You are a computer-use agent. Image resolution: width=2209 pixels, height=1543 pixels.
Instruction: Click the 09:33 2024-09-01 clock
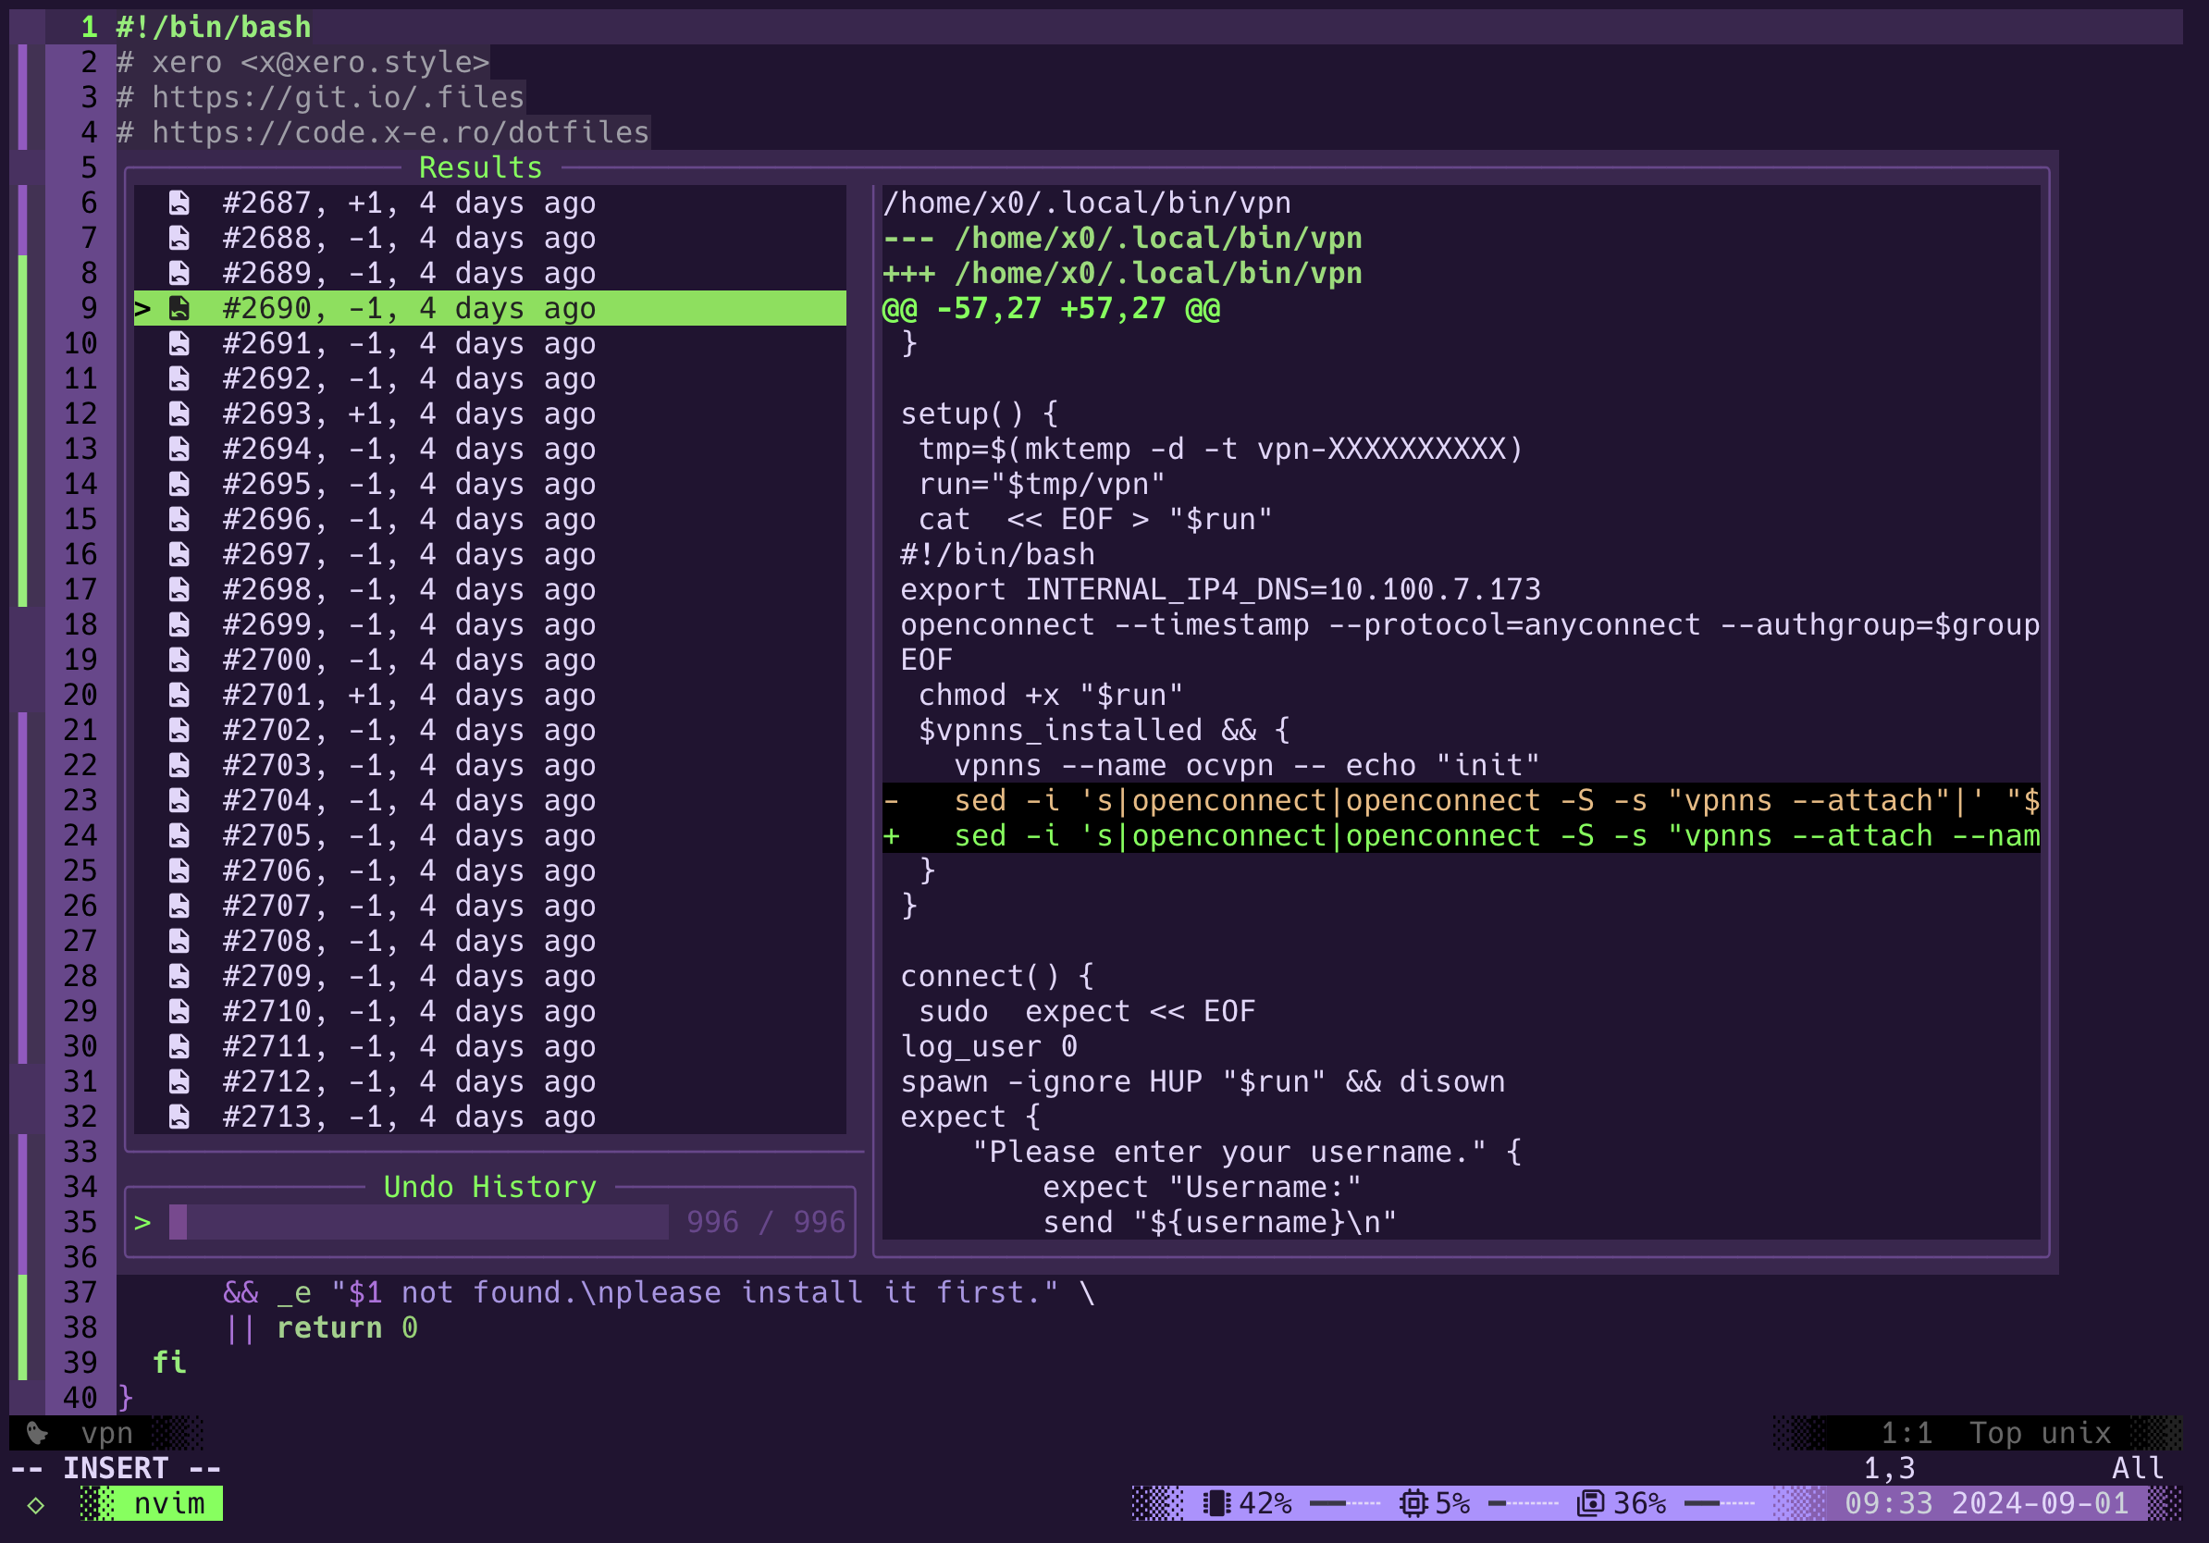pyautogui.click(x=1986, y=1502)
